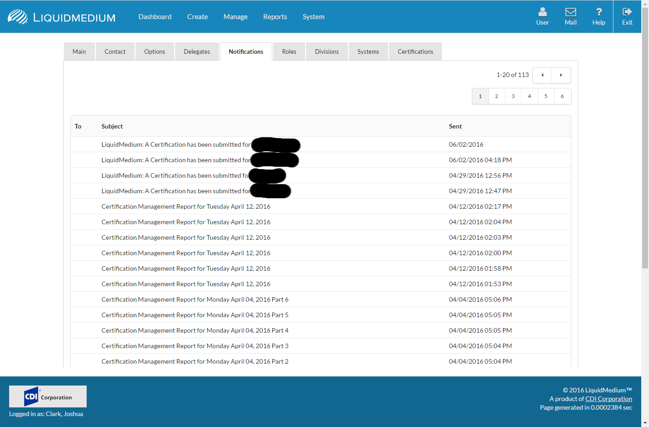The width and height of the screenshot is (649, 427).
Task: Jump to page 3 of notifications
Action: [x=513, y=96]
